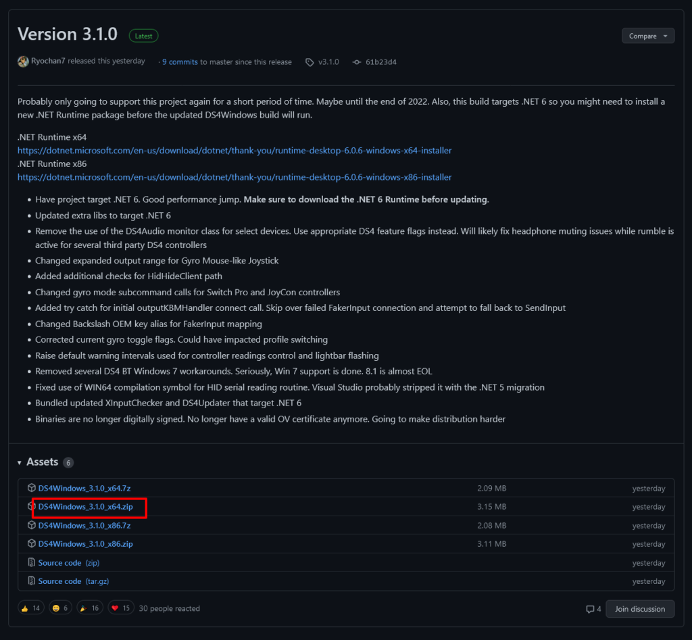Click package icon for DS4Windows_3.1.0_x64.7z
Image resolution: width=692 pixels, height=640 pixels.
[31, 488]
